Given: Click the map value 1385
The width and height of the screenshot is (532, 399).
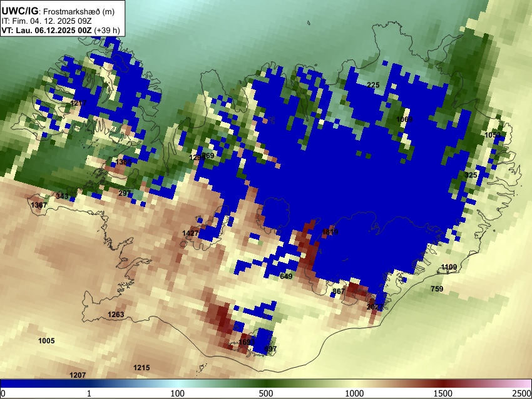Looking at the screenshot, I should click(x=123, y=162).
